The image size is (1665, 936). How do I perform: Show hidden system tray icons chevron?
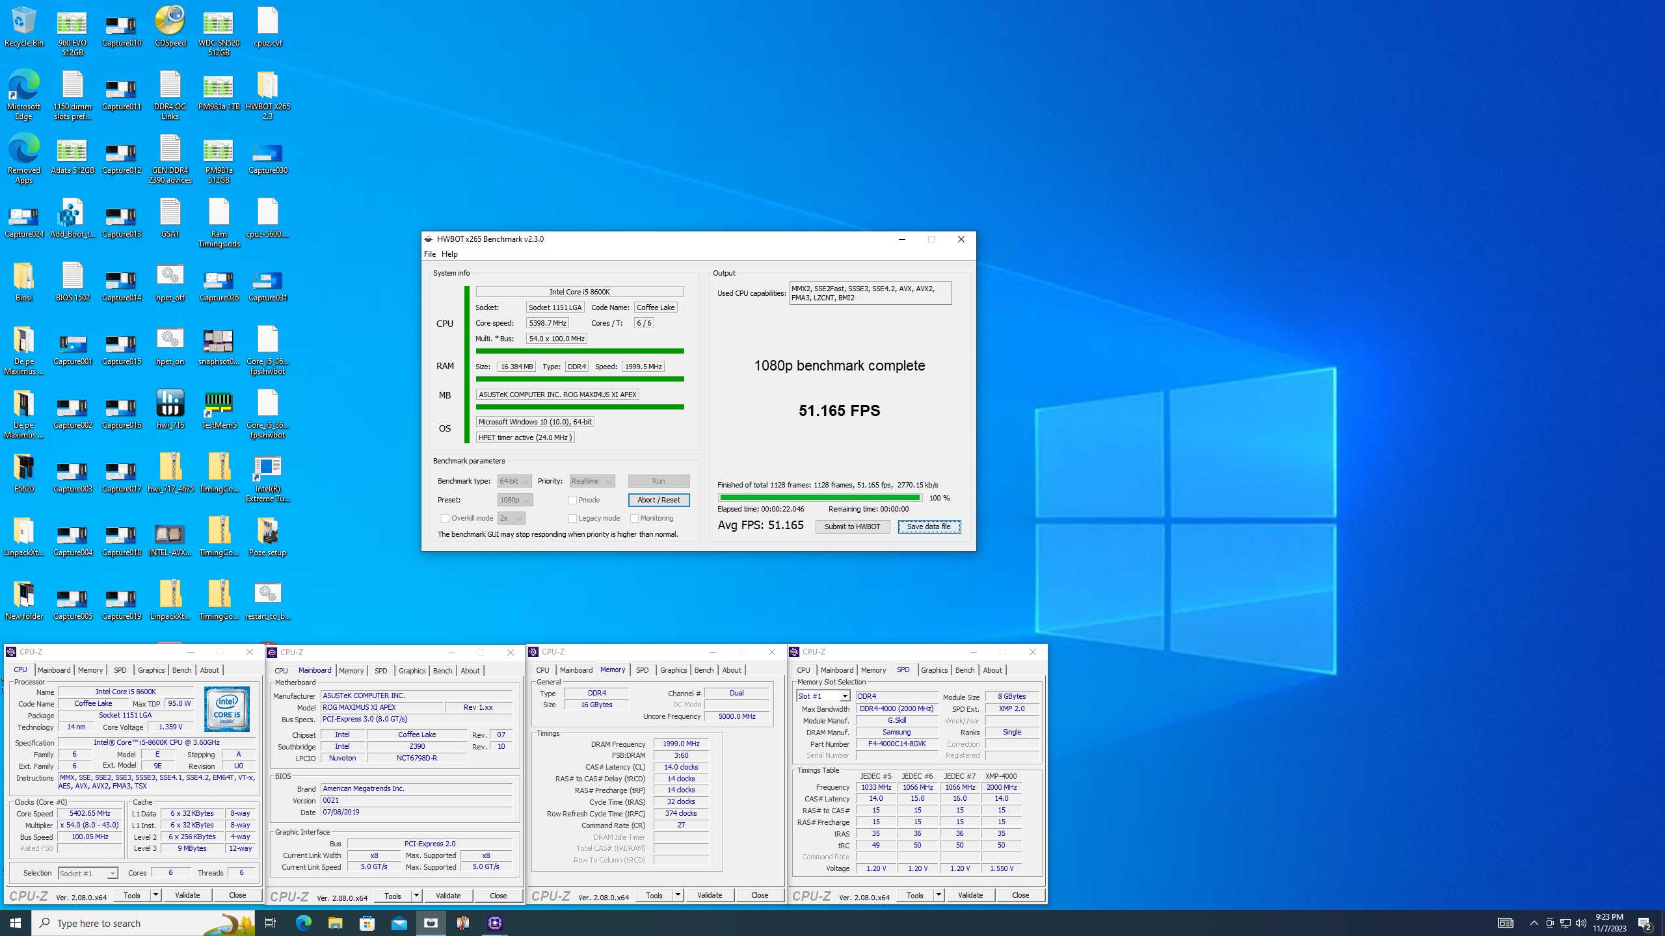pos(1534,923)
